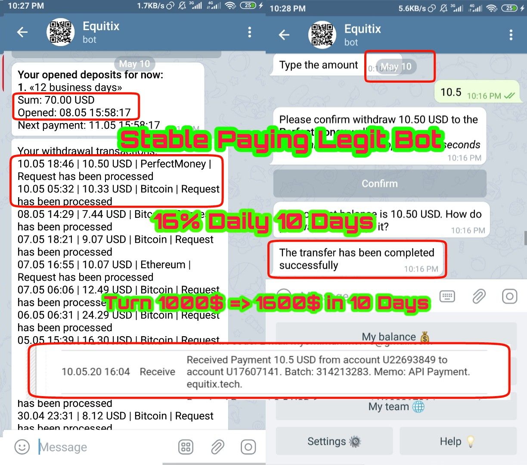Tap the 10:28 PM clock in right status bar
Screen dimensions: 527x465
[x=288, y=8]
